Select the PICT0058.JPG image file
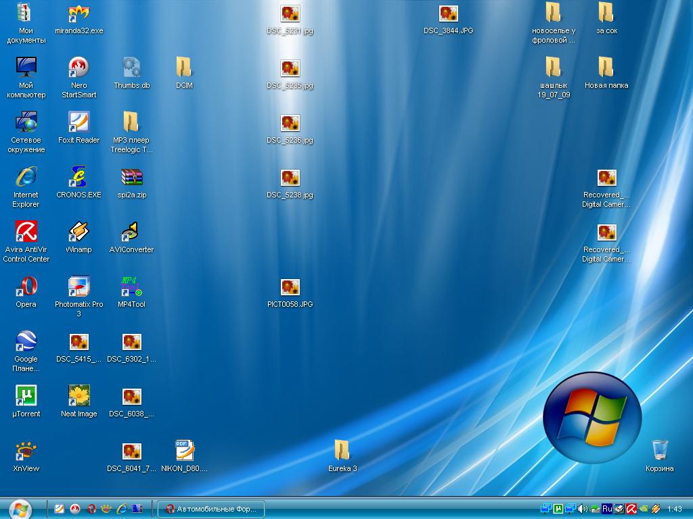Image resolution: width=693 pixels, height=519 pixels. [290, 287]
